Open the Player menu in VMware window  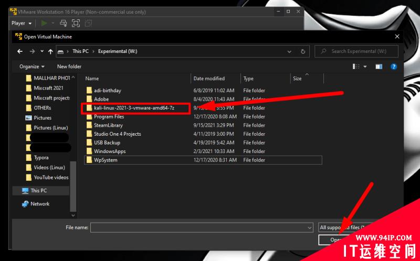(22, 23)
